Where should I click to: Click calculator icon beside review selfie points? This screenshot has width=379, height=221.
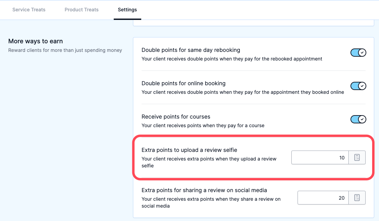pos(357,157)
